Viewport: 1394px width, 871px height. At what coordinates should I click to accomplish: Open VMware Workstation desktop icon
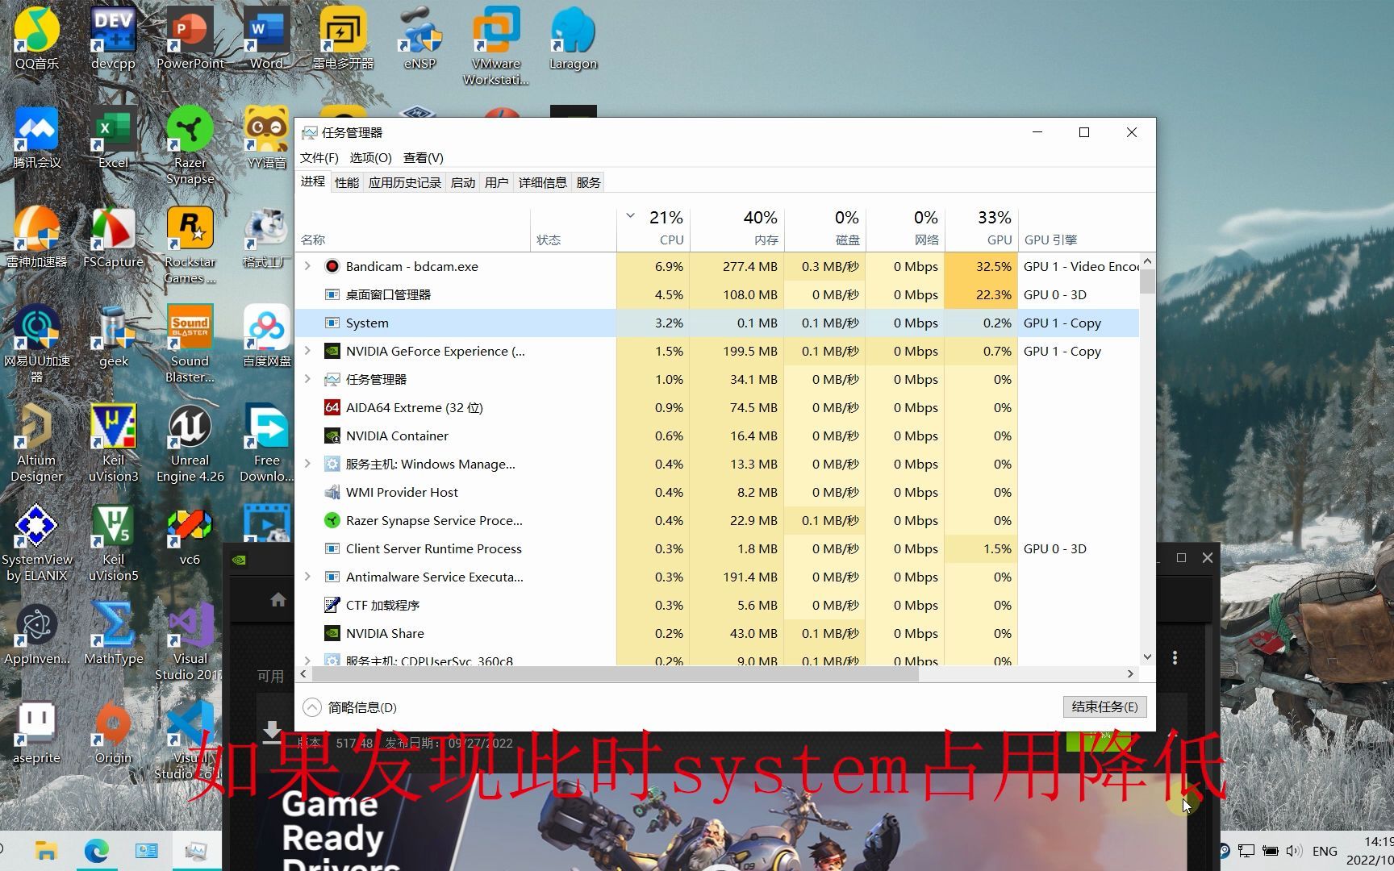pos(496,46)
